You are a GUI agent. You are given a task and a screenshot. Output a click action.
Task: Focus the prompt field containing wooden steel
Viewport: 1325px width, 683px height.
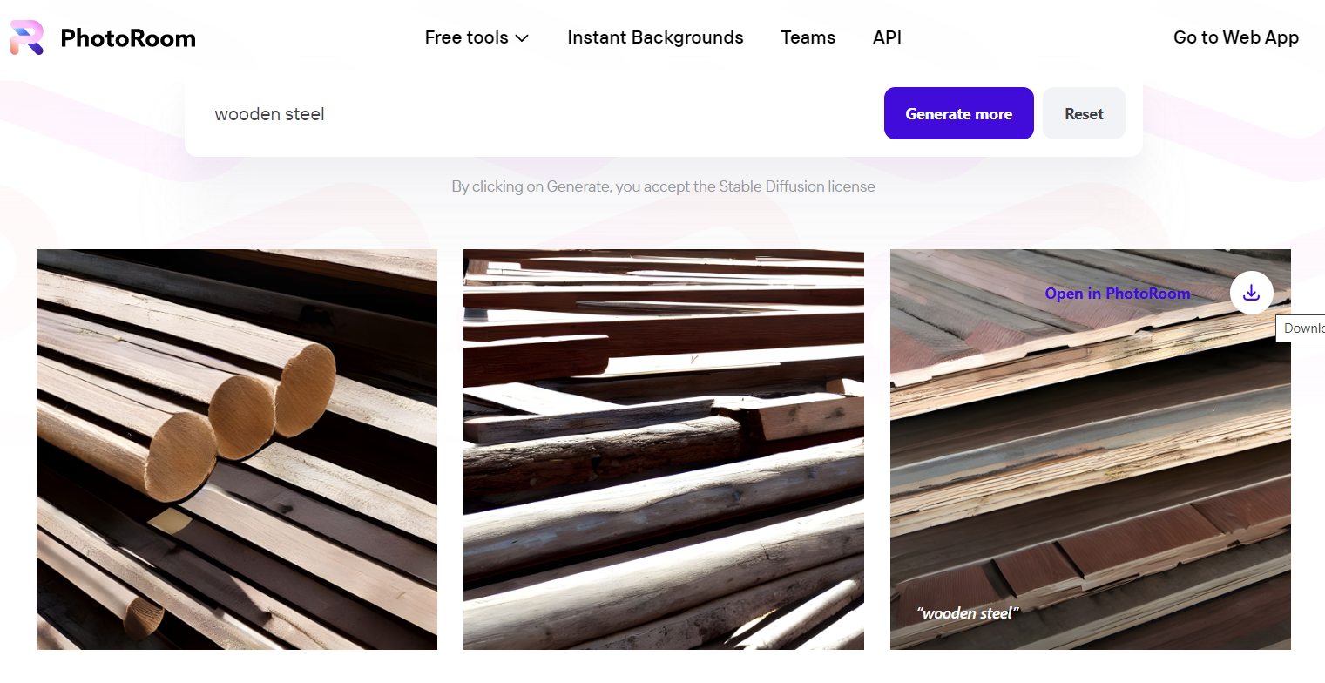point(540,114)
